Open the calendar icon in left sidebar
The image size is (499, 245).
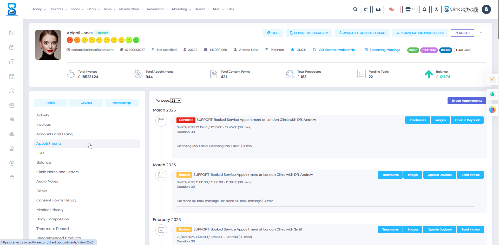pos(12,33)
